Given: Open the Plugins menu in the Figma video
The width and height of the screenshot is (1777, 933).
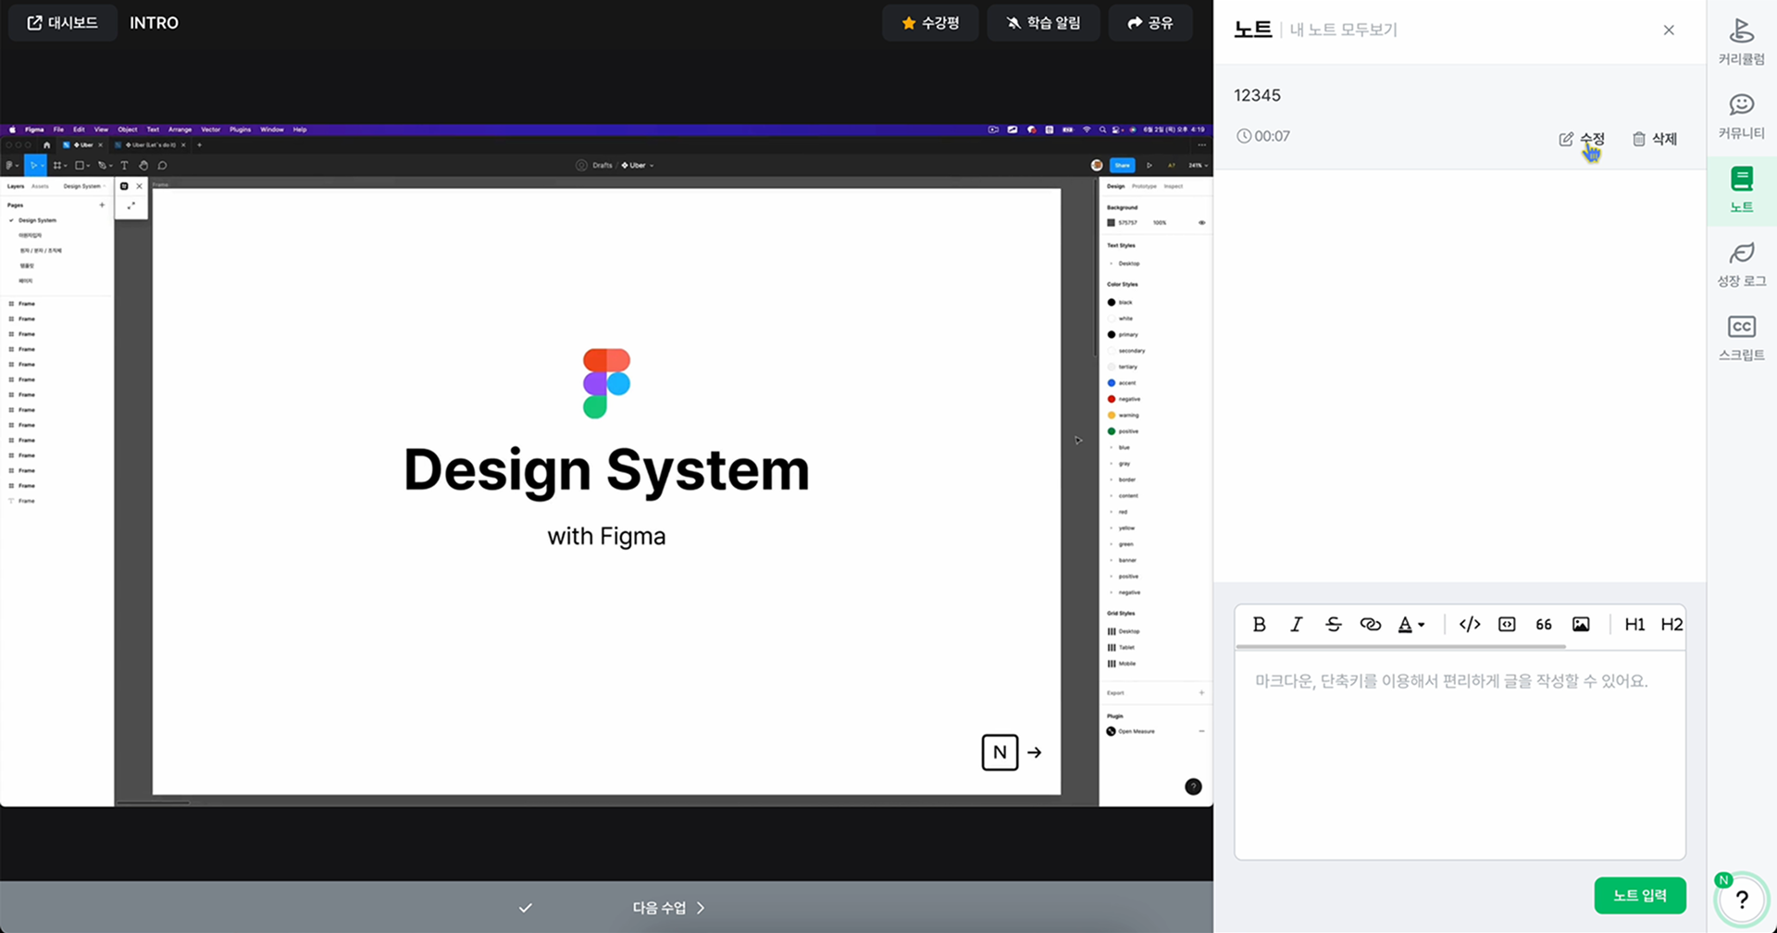Looking at the screenshot, I should coord(240,130).
